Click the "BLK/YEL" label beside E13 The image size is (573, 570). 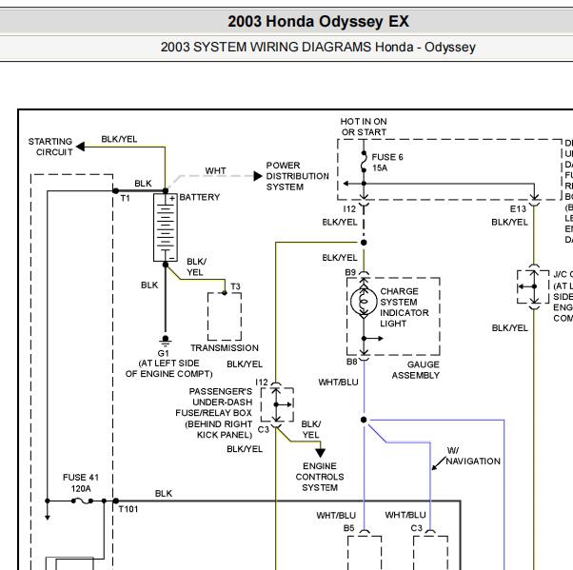(x=509, y=222)
